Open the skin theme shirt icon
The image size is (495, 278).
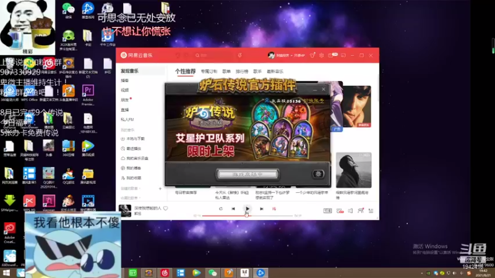[x=312, y=55]
